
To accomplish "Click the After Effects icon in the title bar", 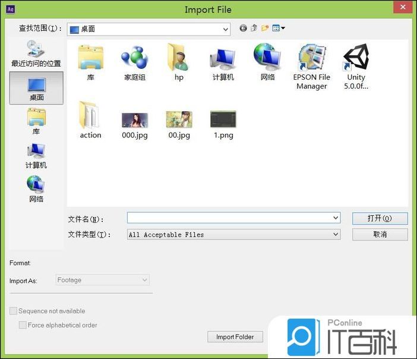I will (10, 10).
